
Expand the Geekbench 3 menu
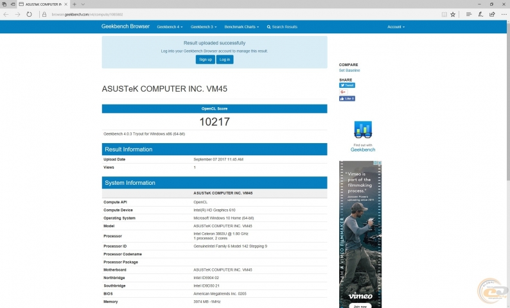[x=203, y=27]
